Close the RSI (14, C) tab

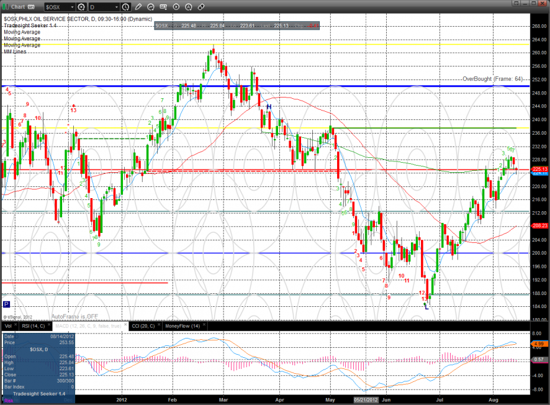49,325
